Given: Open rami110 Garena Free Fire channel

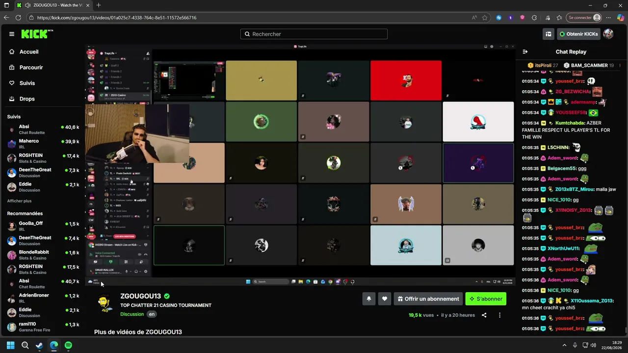Looking at the screenshot, I should click(x=42, y=327).
